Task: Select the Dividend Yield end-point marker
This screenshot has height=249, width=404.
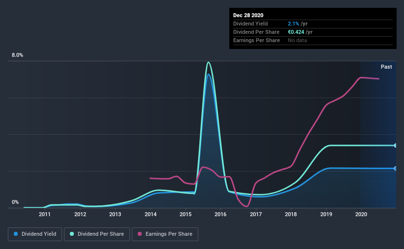Action: tap(396, 169)
